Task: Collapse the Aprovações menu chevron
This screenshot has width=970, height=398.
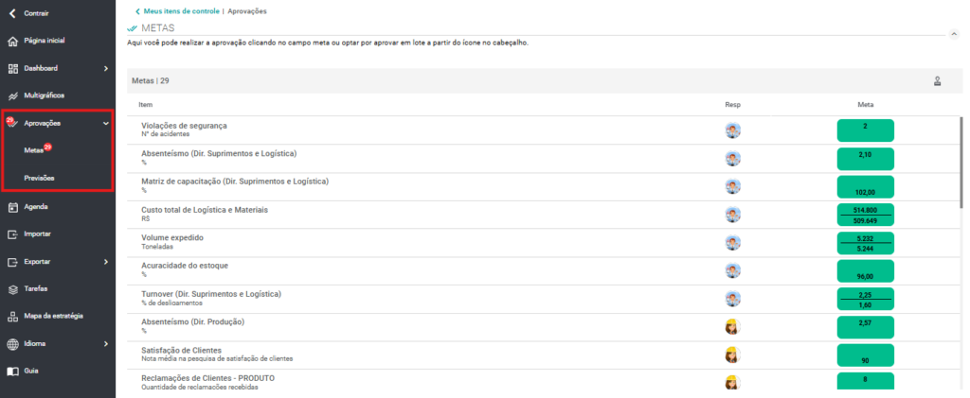Action: pyautogui.click(x=106, y=124)
